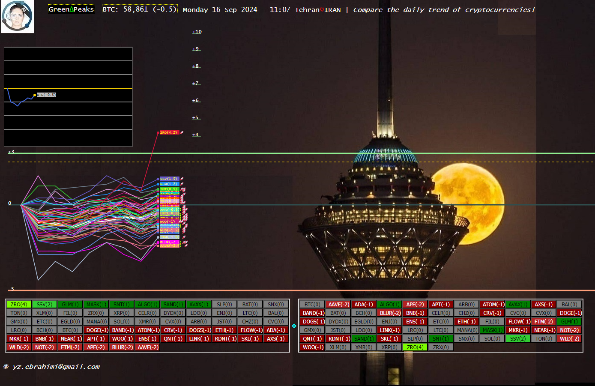595x386 pixels.
Task: Click GMX(0) in the ranked coin grid
Action: click(19, 322)
